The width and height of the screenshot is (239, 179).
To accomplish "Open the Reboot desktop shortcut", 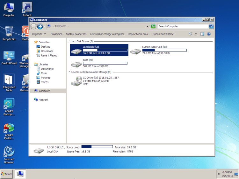I will (x=27, y=10).
